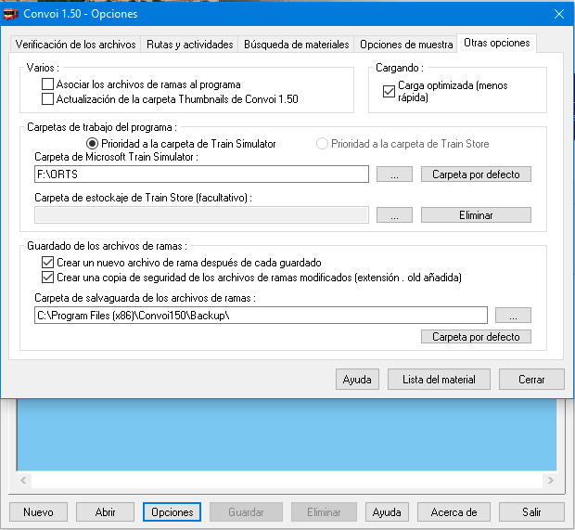Click 'Eliminar' for the Train Store folder
Image resolution: width=575 pixels, height=530 pixels.
[x=476, y=215]
